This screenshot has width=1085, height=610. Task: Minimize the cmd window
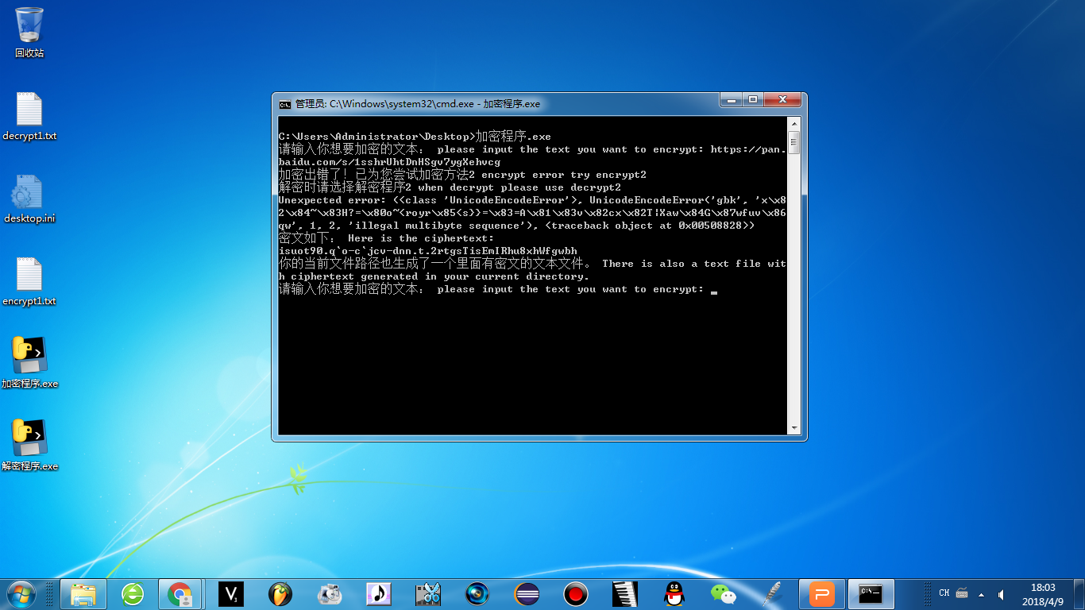732,99
